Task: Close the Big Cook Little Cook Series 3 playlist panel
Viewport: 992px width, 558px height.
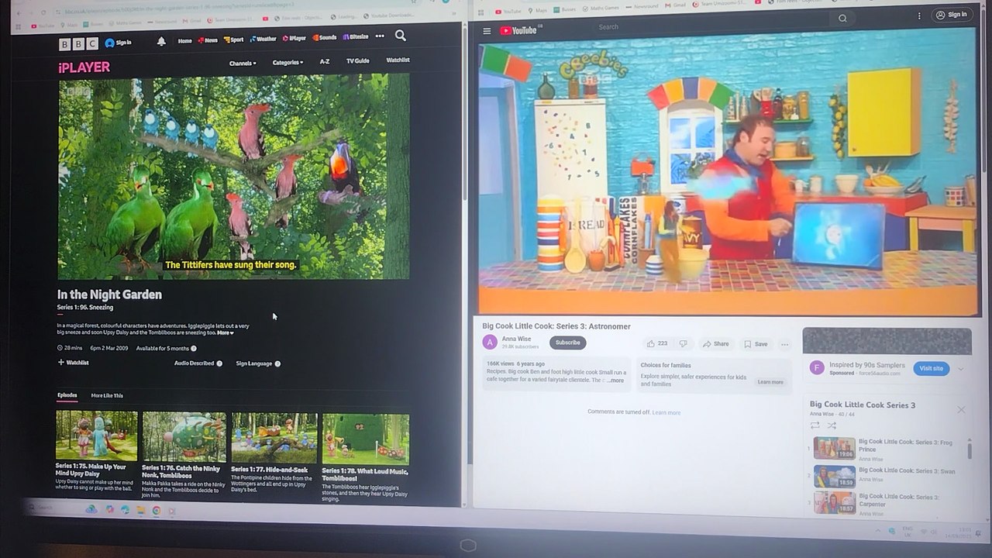Action: pos(961,409)
